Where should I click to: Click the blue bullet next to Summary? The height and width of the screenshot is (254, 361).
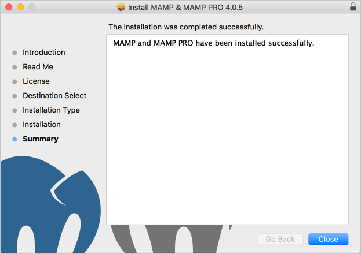point(14,139)
